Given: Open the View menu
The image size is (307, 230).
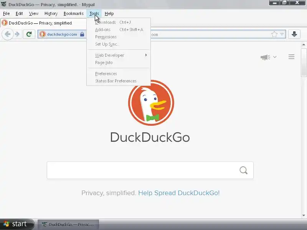Looking at the screenshot, I should [x=34, y=13].
